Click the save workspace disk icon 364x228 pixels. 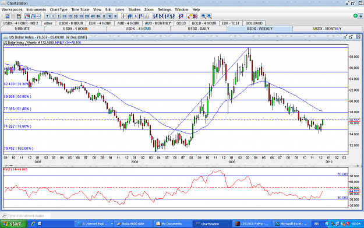coord(19,16)
